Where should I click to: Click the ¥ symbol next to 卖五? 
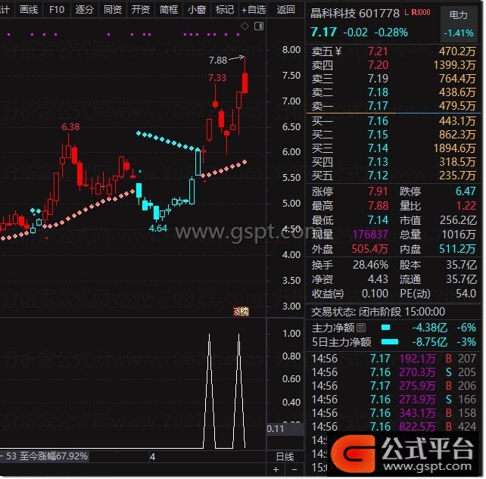click(x=338, y=51)
